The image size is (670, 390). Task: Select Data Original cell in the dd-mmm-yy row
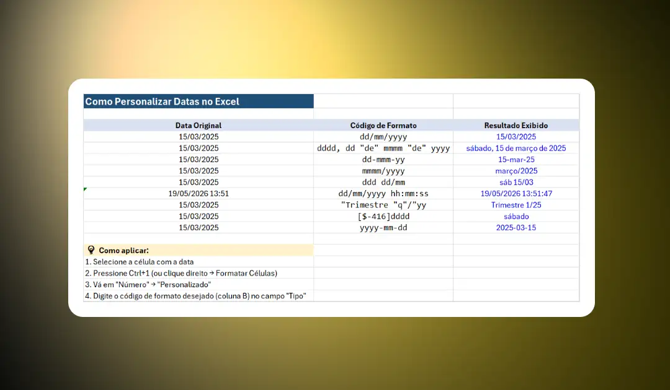[x=199, y=160]
